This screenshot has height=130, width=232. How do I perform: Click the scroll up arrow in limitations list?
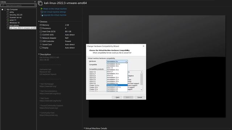pyautogui.click(x=141, y=72)
